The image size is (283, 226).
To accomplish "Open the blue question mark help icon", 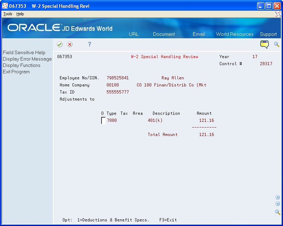I will [89, 44].
